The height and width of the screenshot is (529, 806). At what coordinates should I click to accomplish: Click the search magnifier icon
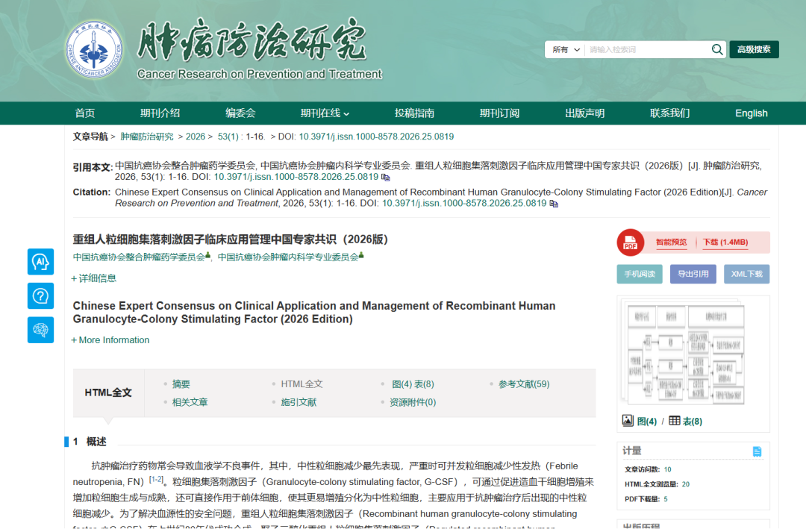(x=717, y=49)
